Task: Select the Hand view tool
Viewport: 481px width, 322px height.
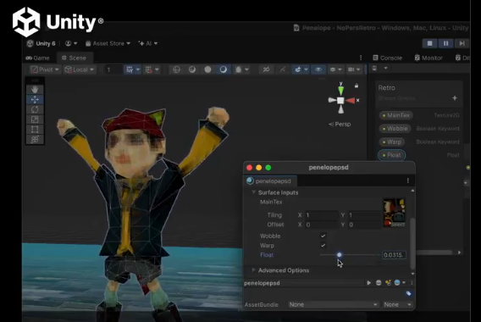Action: [x=35, y=89]
